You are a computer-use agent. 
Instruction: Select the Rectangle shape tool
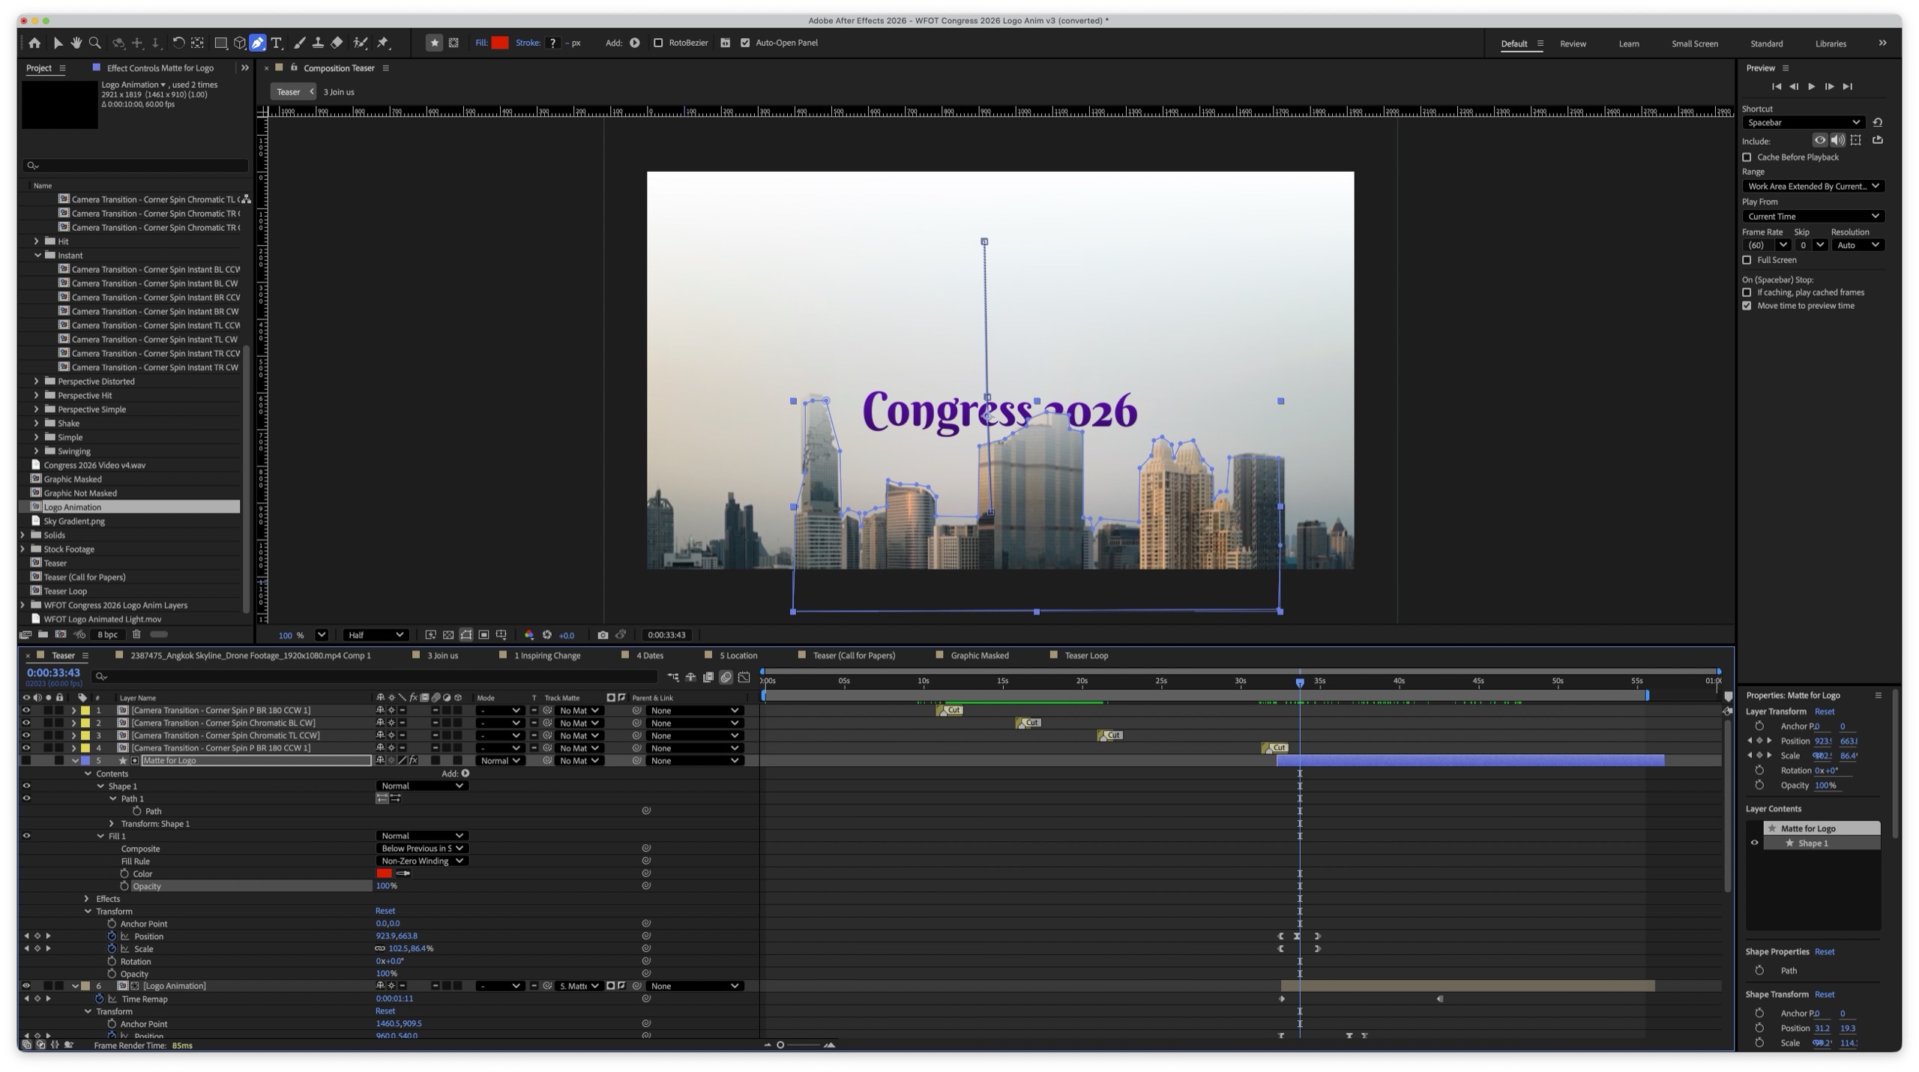pos(220,43)
